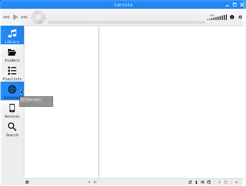Switch to the Search view
Screen dimensions: 246x186
point(12,128)
